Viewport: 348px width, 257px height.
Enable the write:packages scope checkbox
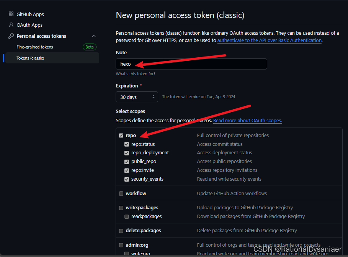(x=121, y=208)
